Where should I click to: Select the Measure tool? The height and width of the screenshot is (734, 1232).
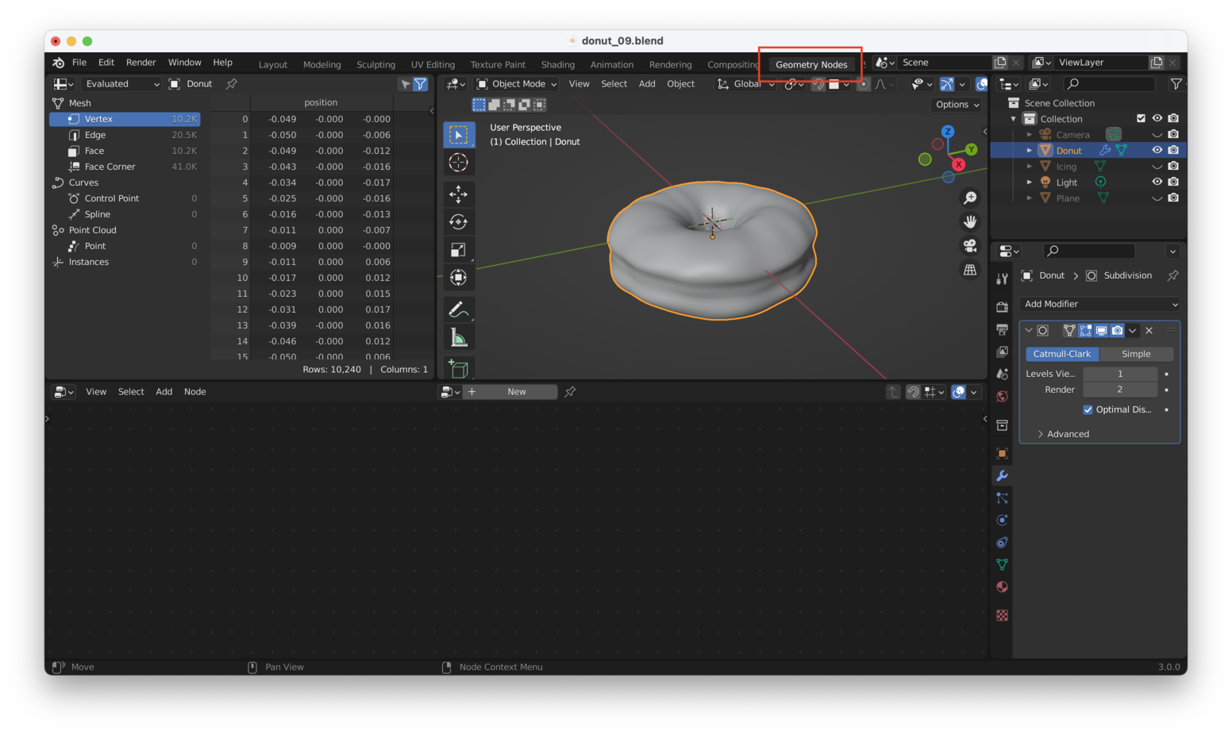(x=459, y=336)
